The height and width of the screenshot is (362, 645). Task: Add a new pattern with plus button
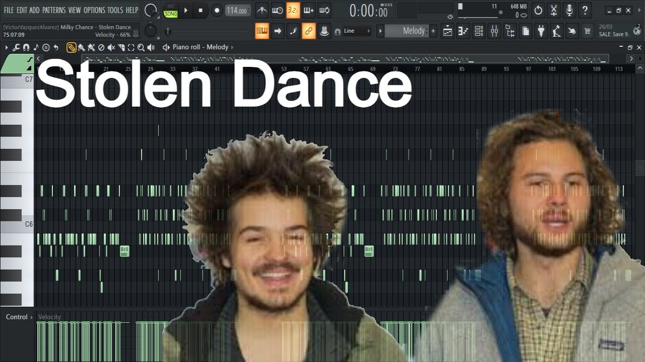coord(433,31)
